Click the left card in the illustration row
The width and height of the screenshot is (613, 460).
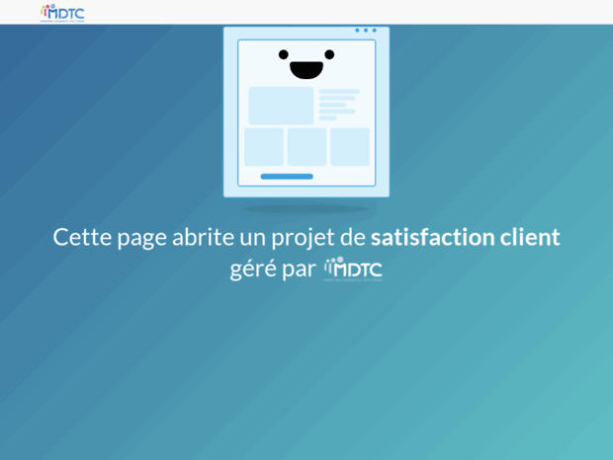(x=263, y=146)
